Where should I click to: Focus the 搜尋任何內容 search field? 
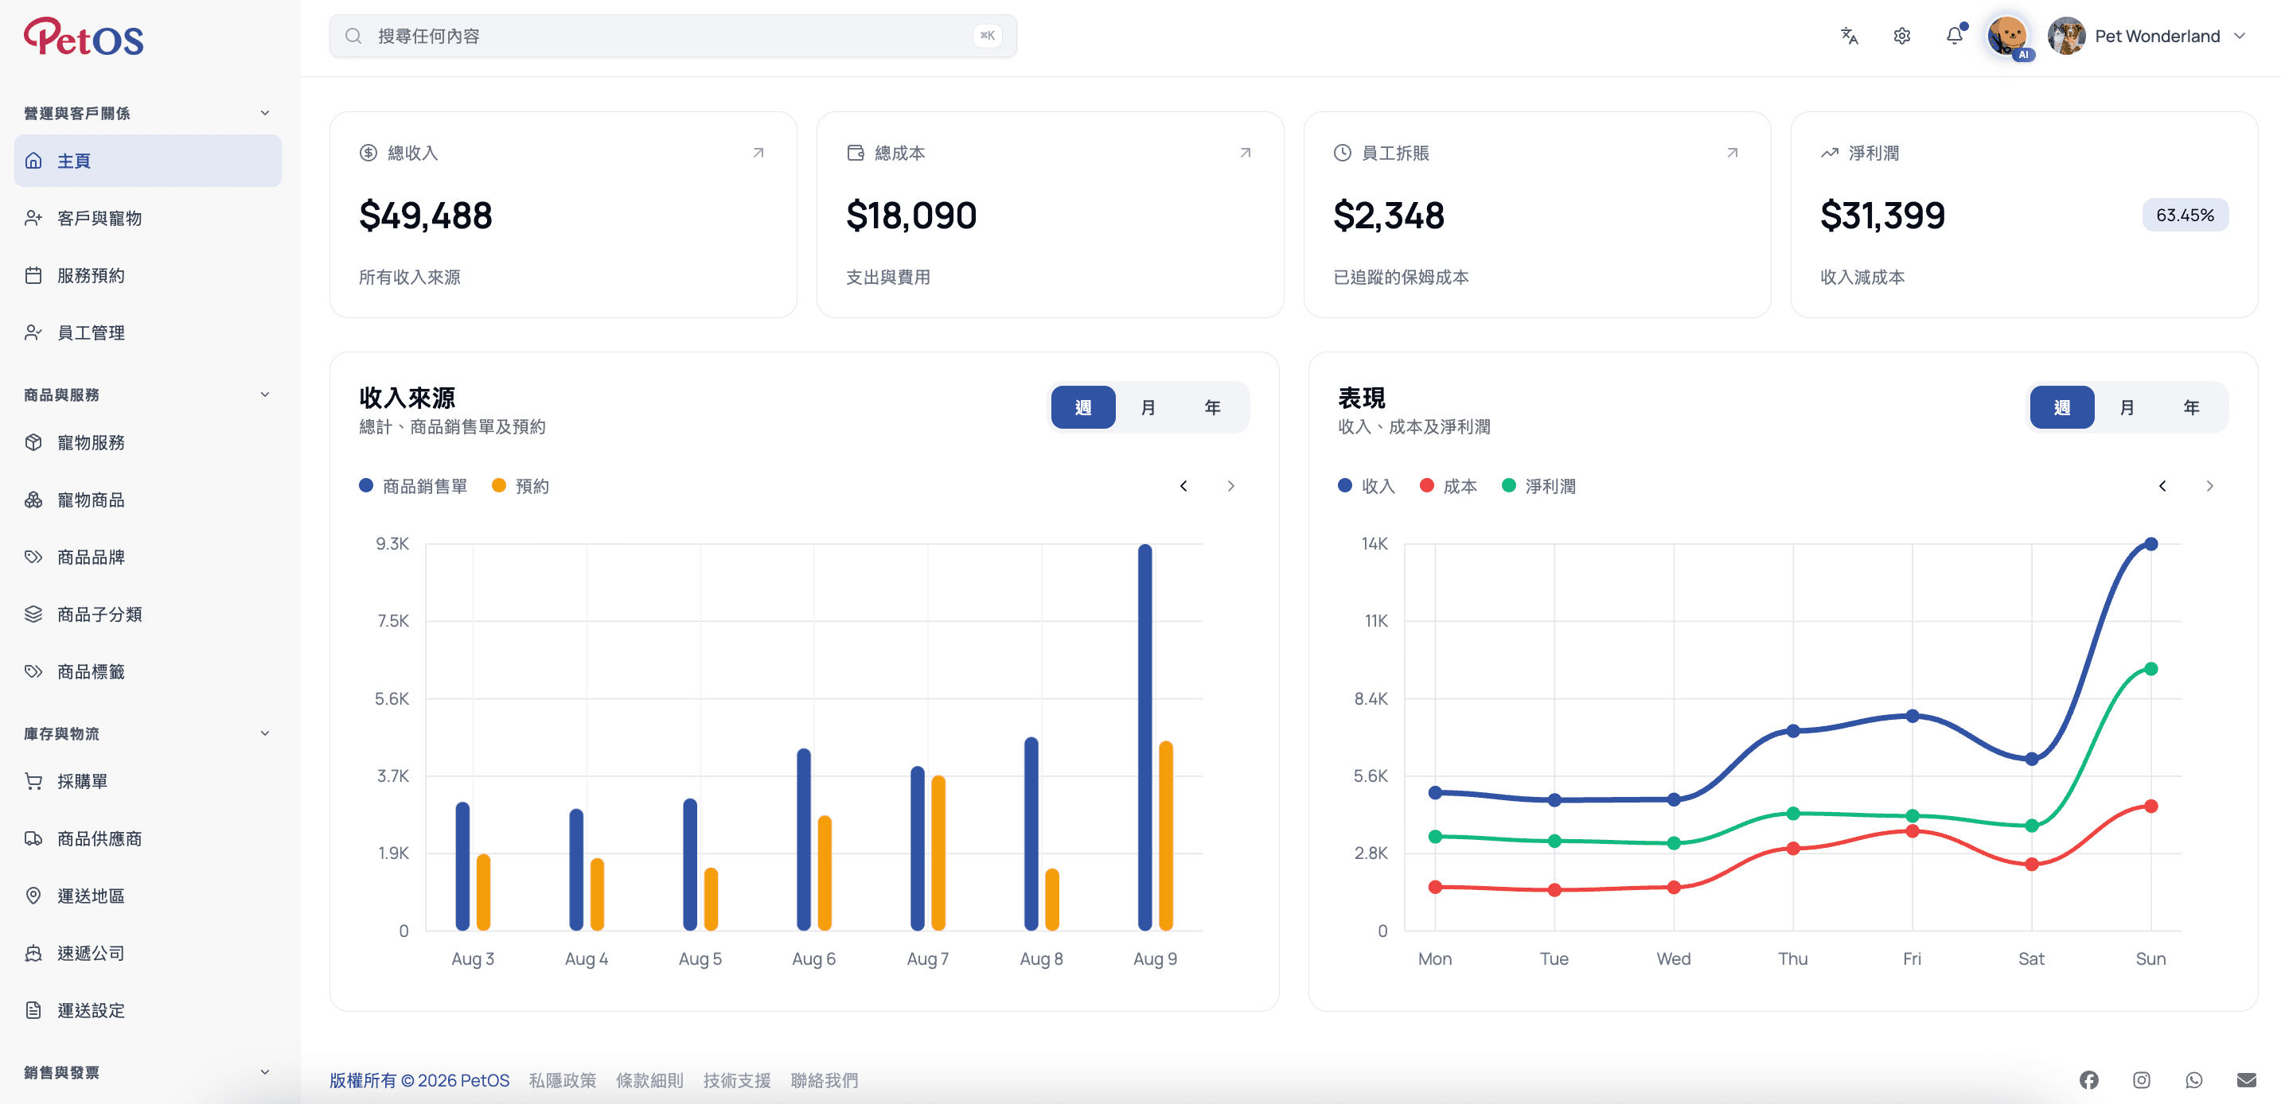pos(673,37)
